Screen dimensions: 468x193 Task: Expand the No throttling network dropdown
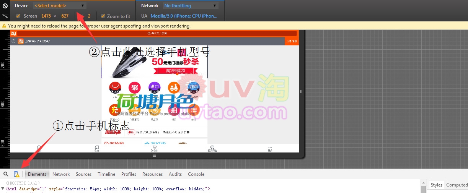point(190,6)
